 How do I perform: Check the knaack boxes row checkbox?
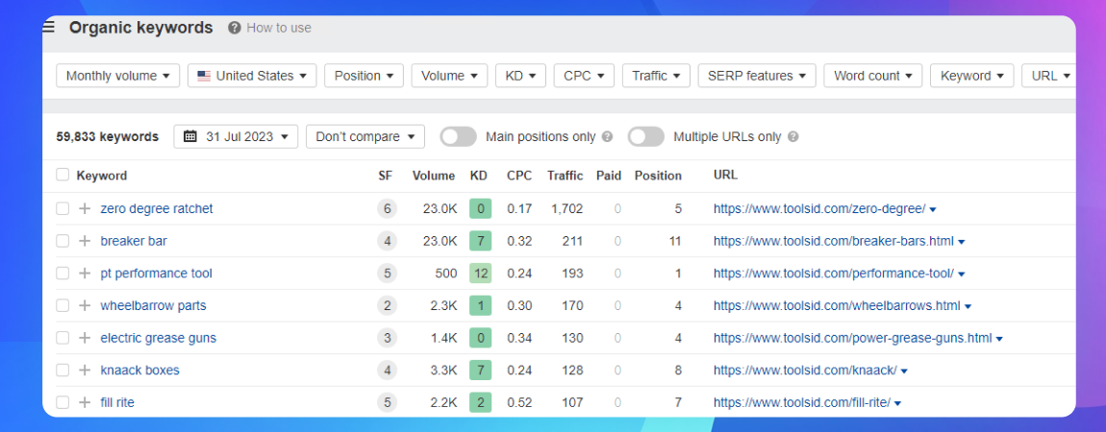click(63, 371)
